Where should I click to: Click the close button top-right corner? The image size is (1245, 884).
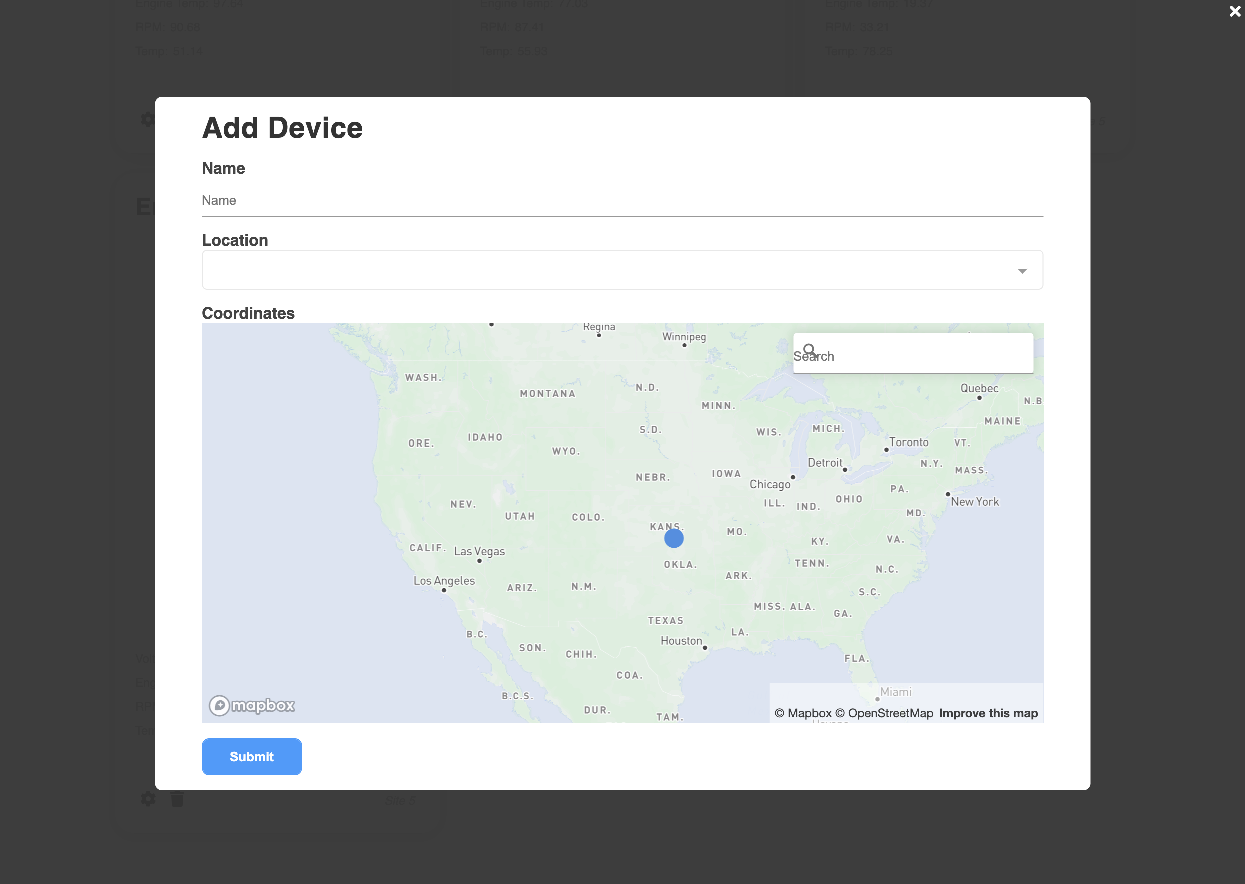coord(1234,11)
